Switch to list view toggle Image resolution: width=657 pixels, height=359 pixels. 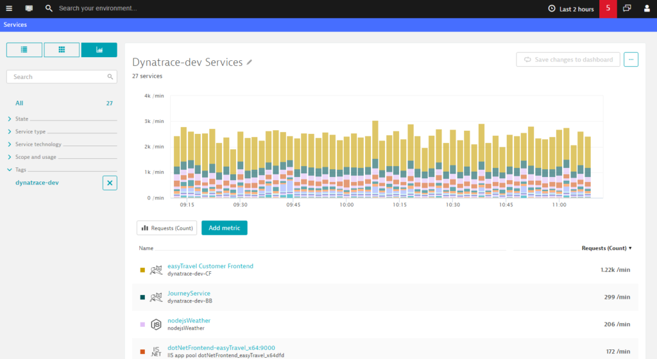pyautogui.click(x=24, y=50)
